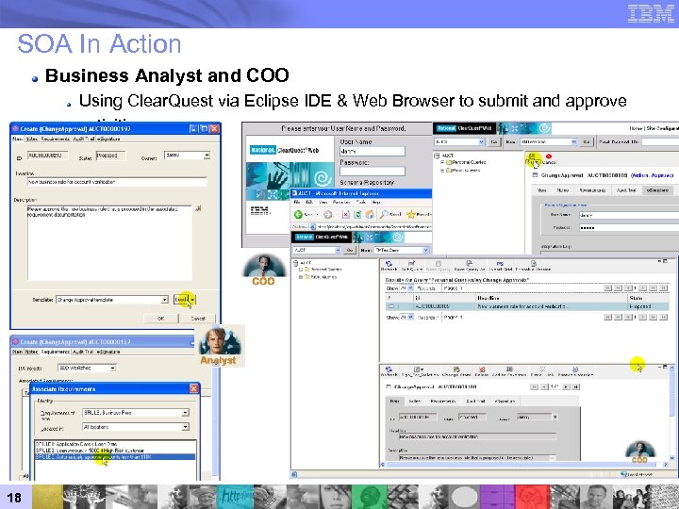Open the Owner dropdown in the record detail pane
Screen dimensions: 679x509
[537, 417]
